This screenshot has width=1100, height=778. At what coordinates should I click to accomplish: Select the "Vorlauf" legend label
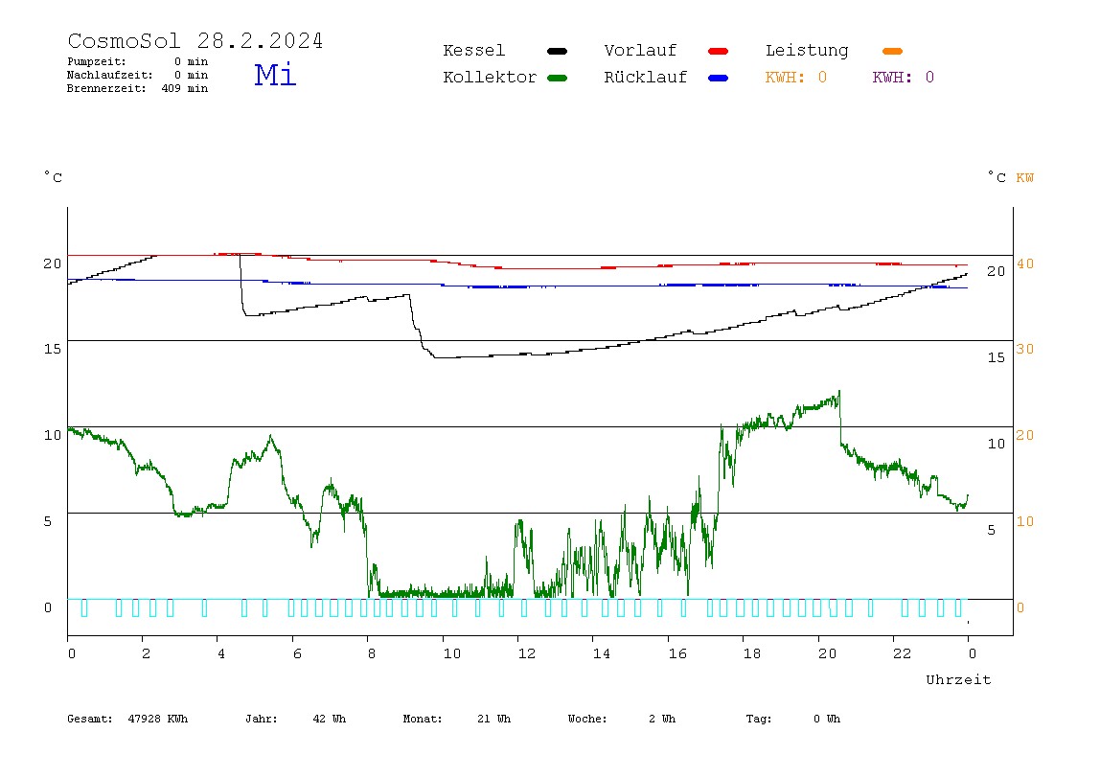[x=640, y=51]
